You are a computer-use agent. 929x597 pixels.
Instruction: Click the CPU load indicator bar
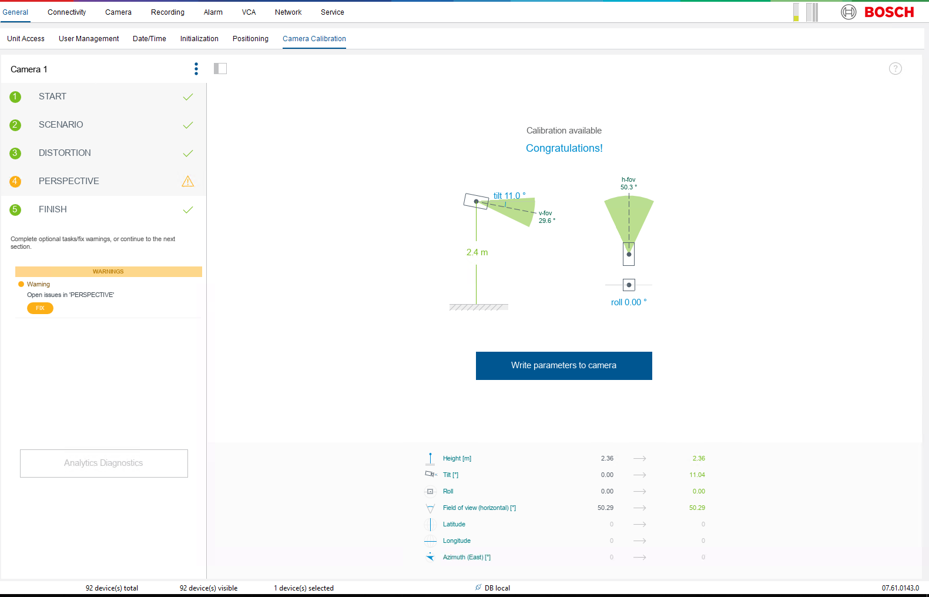point(796,12)
